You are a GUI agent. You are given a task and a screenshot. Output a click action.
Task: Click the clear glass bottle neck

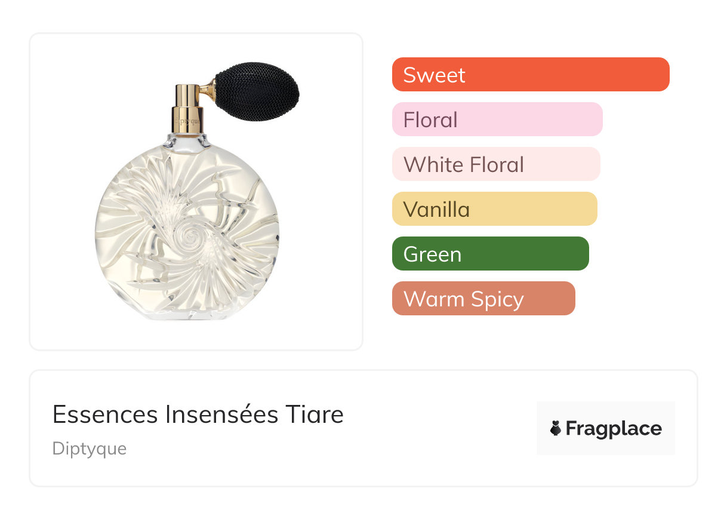coord(188,141)
